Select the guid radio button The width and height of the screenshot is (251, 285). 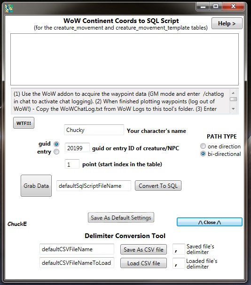coord(56,144)
